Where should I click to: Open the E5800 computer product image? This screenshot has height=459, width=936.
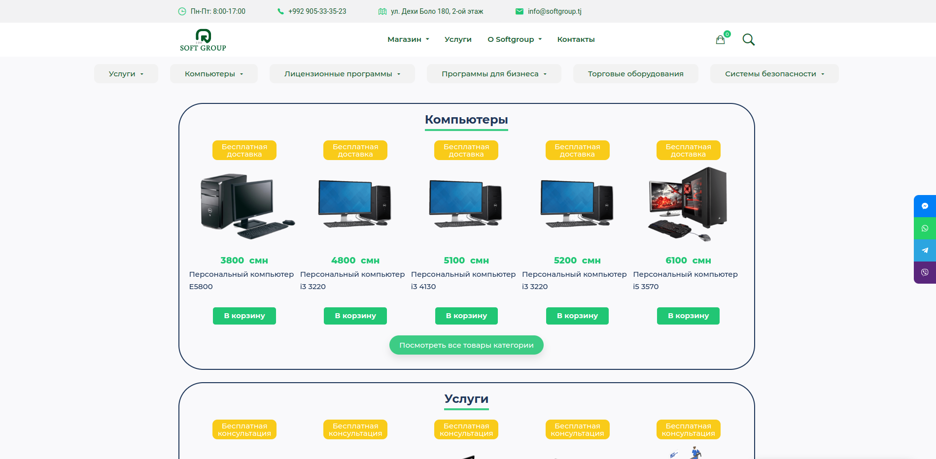pyautogui.click(x=247, y=206)
